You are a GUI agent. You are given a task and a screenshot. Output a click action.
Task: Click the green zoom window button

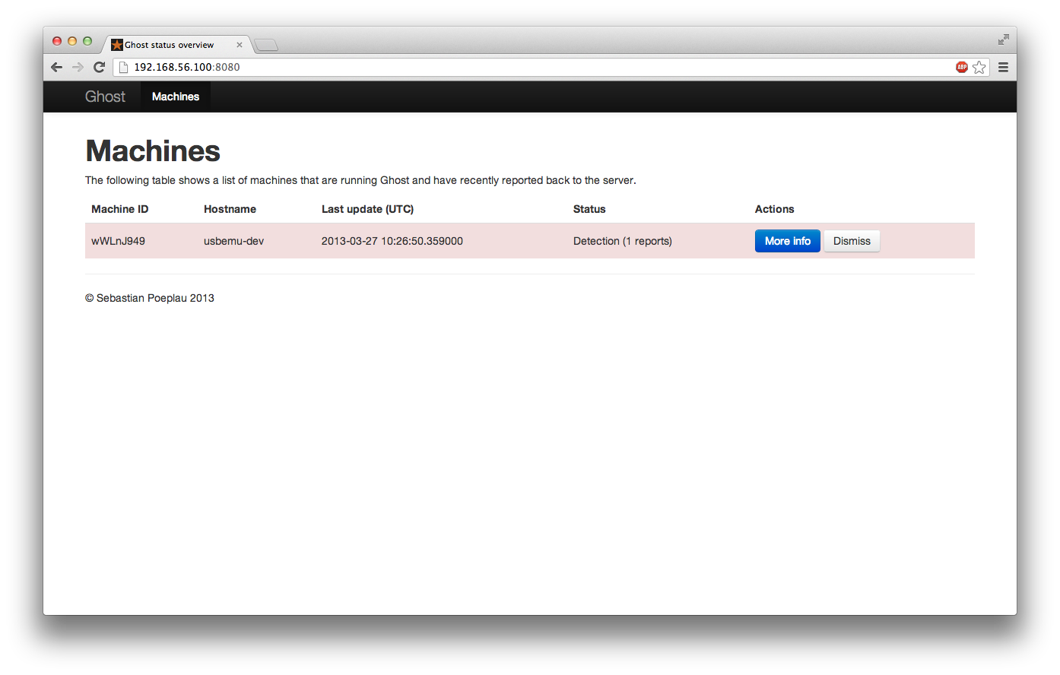tap(87, 41)
